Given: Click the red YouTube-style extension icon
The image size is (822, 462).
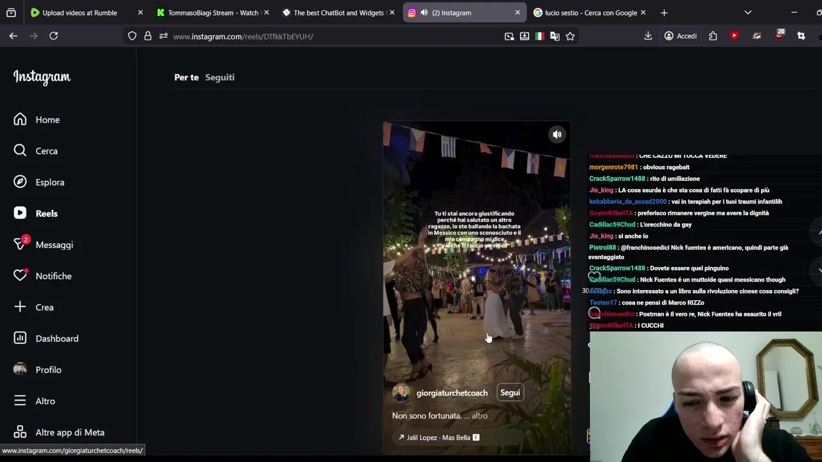Looking at the screenshot, I should 734,37.
